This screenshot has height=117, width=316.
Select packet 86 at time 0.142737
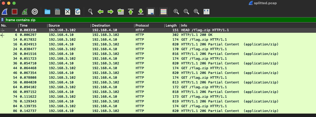tap(158, 111)
